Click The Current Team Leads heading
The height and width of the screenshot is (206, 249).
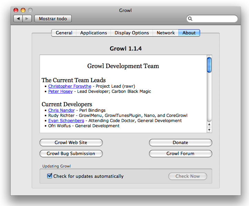pyautogui.click(x=73, y=80)
